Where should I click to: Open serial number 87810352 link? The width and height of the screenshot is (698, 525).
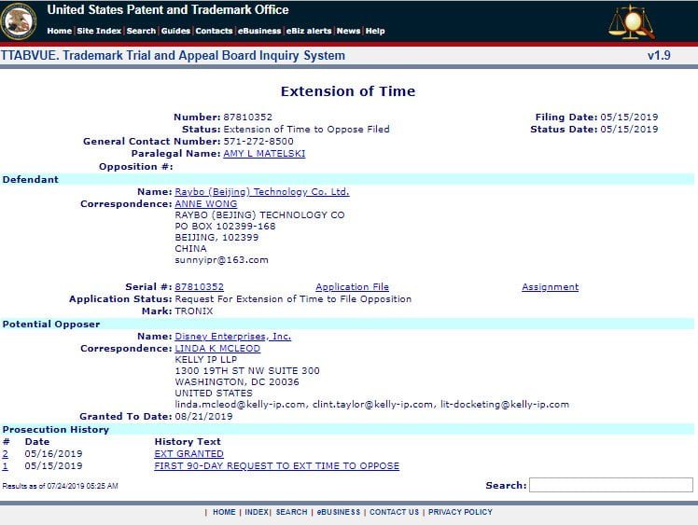(x=199, y=287)
